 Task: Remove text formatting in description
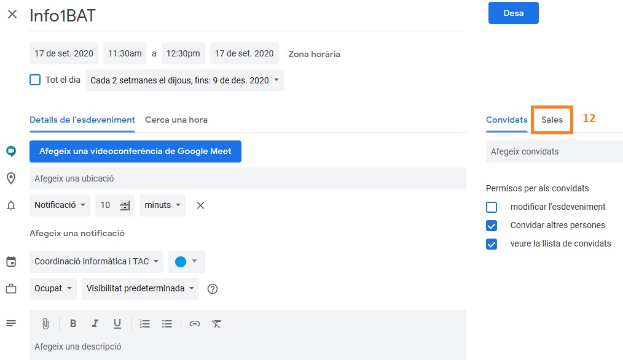click(216, 324)
